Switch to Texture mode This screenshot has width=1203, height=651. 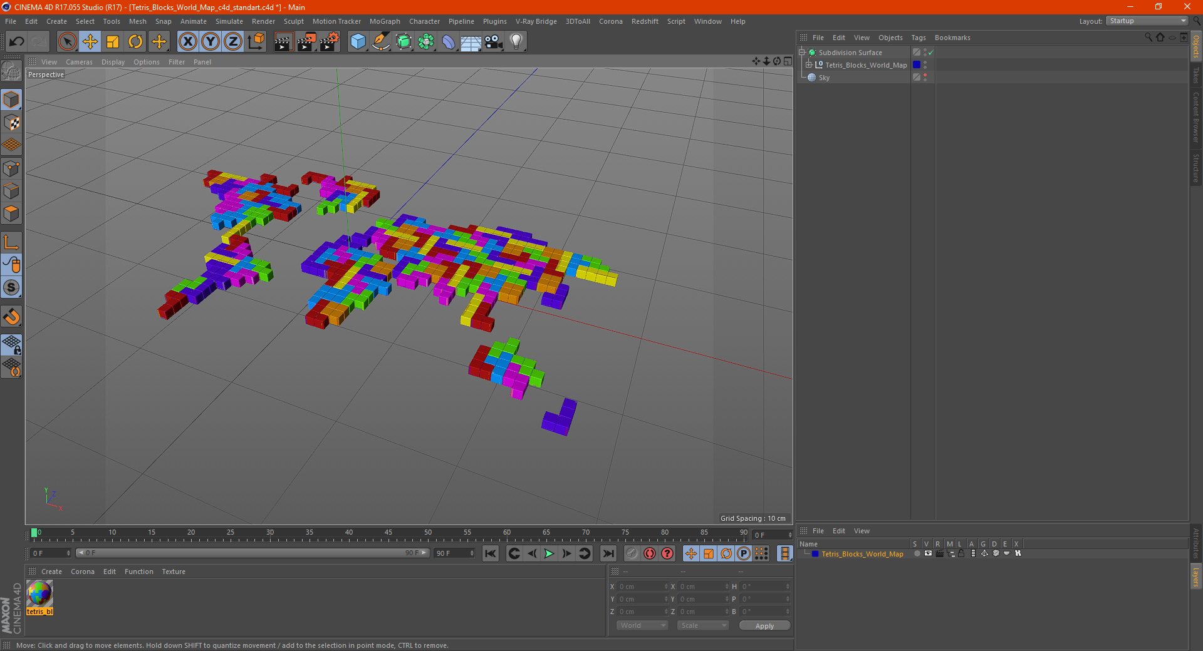pyautogui.click(x=11, y=123)
